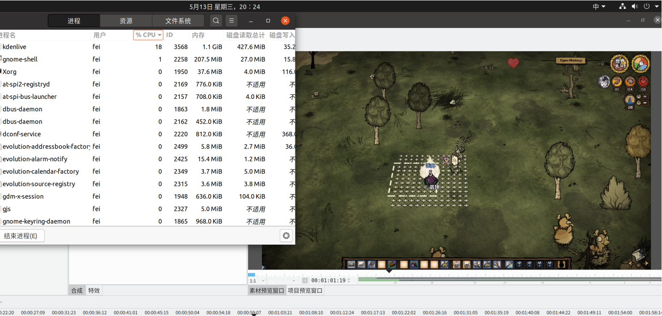This screenshot has width=662, height=316.
Task: Open the power menu icon
Action: pyautogui.click(x=646, y=6)
